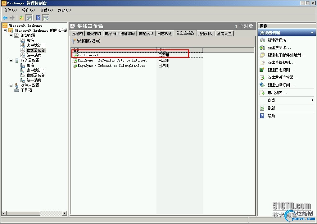Click the 刷新 action link

pyautogui.click(x=271, y=108)
